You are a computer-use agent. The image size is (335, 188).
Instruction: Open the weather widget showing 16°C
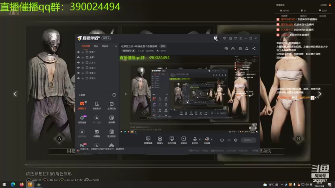click(x=271, y=185)
